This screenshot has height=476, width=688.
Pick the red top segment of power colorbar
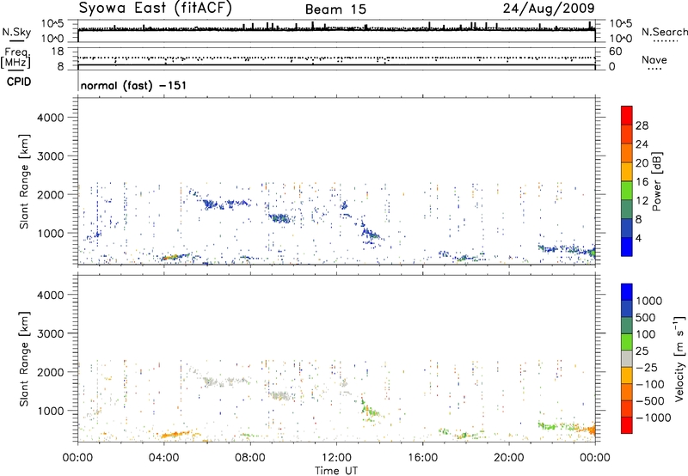click(627, 115)
